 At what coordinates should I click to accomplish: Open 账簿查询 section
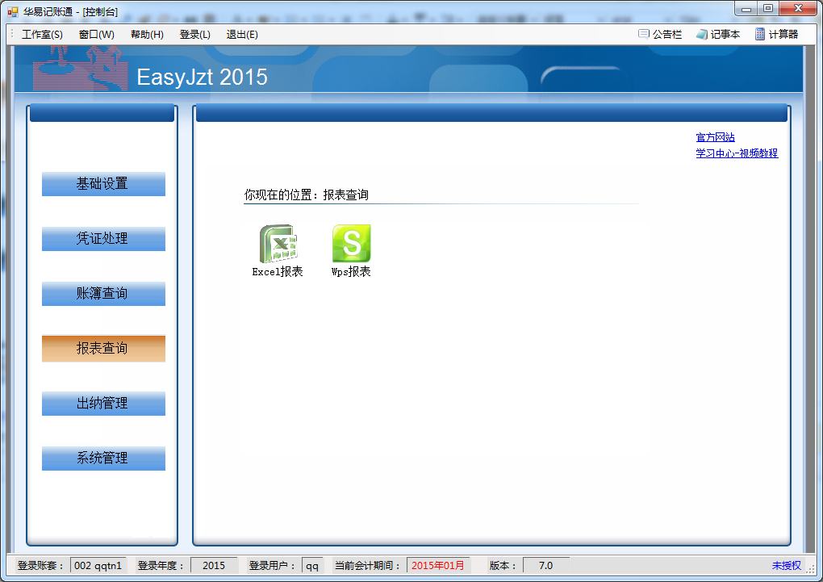(103, 294)
